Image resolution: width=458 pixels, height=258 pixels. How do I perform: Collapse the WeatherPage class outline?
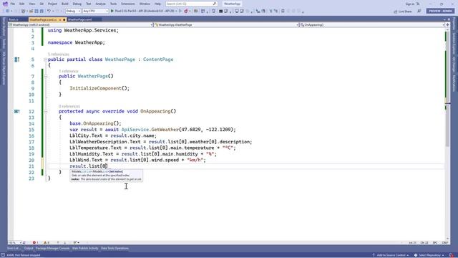(45, 59)
